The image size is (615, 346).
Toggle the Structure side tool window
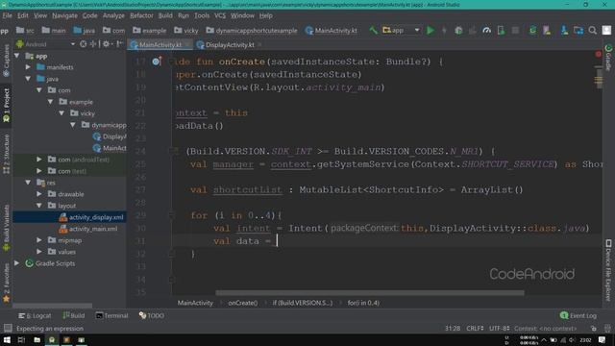click(x=6, y=154)
